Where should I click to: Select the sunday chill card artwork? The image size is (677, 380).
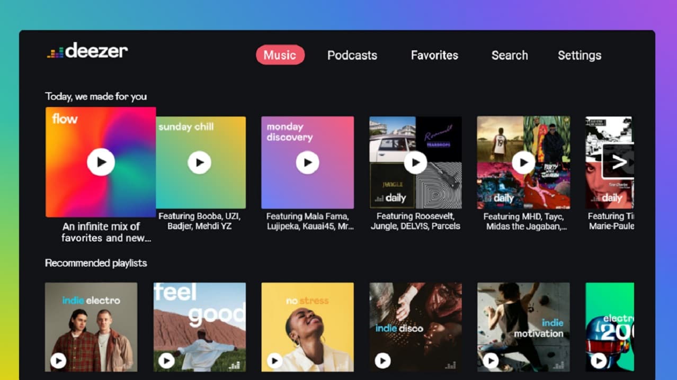click(201, 162)
